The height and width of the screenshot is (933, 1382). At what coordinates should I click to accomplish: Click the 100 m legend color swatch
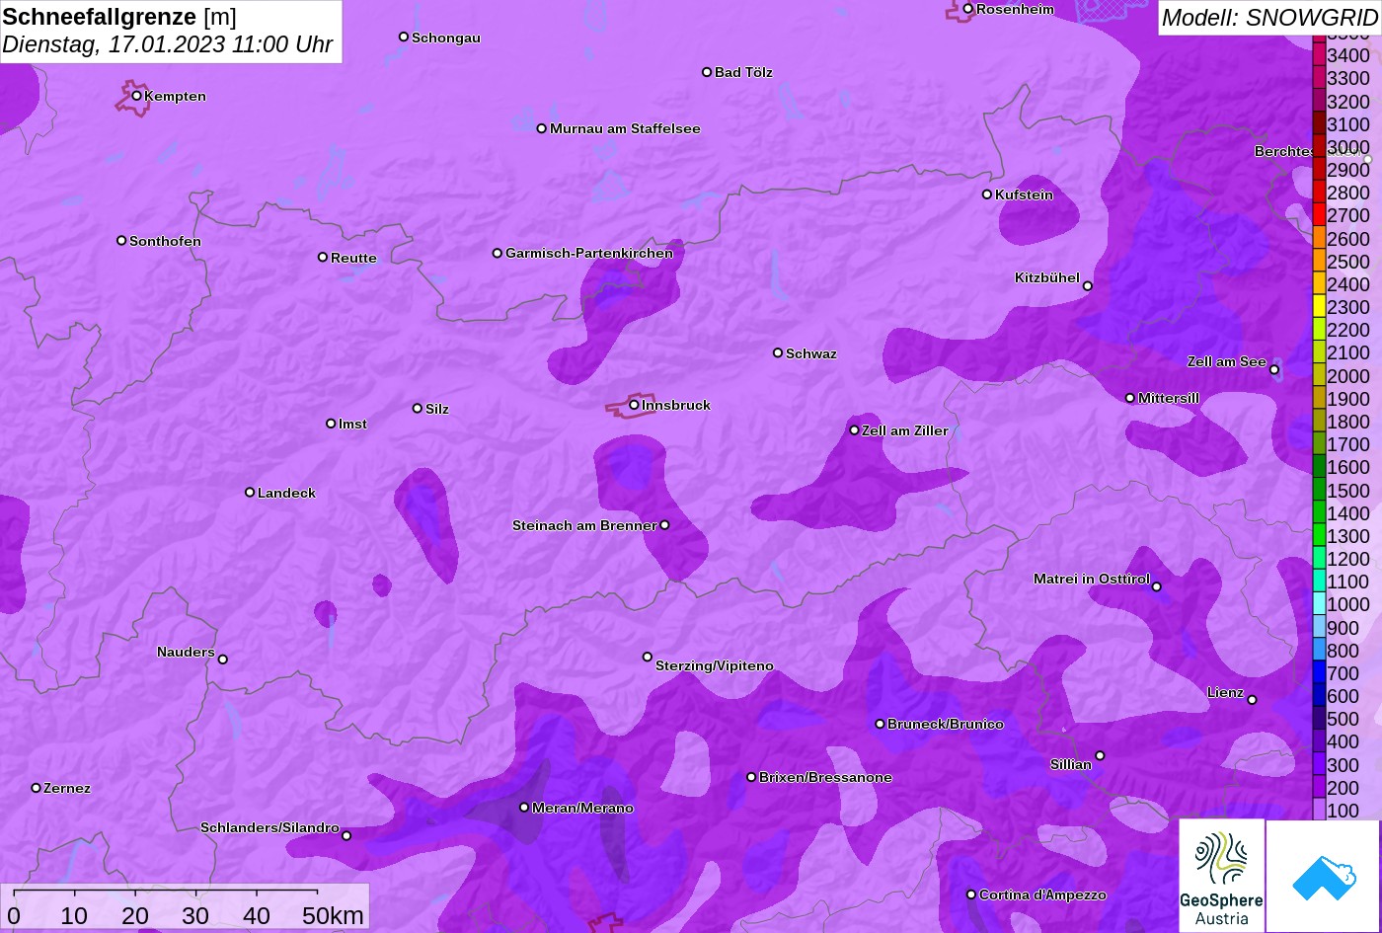coord(1319,810)
